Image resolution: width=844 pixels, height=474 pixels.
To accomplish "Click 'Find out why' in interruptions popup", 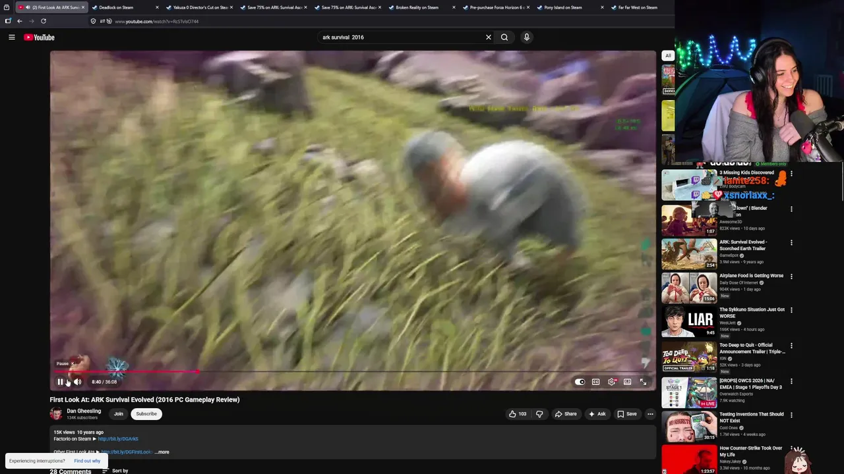I will coord(87,461).
